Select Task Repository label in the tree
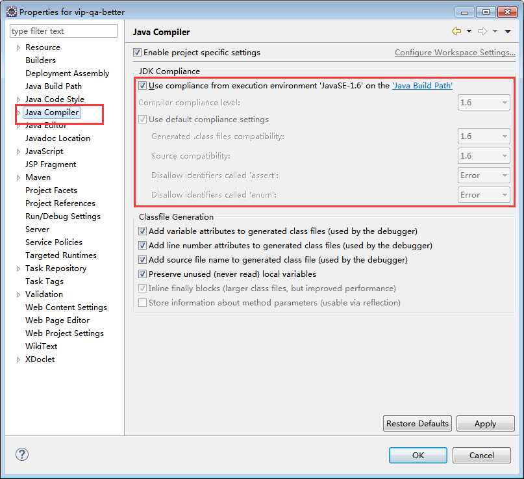 click(56, 268)
